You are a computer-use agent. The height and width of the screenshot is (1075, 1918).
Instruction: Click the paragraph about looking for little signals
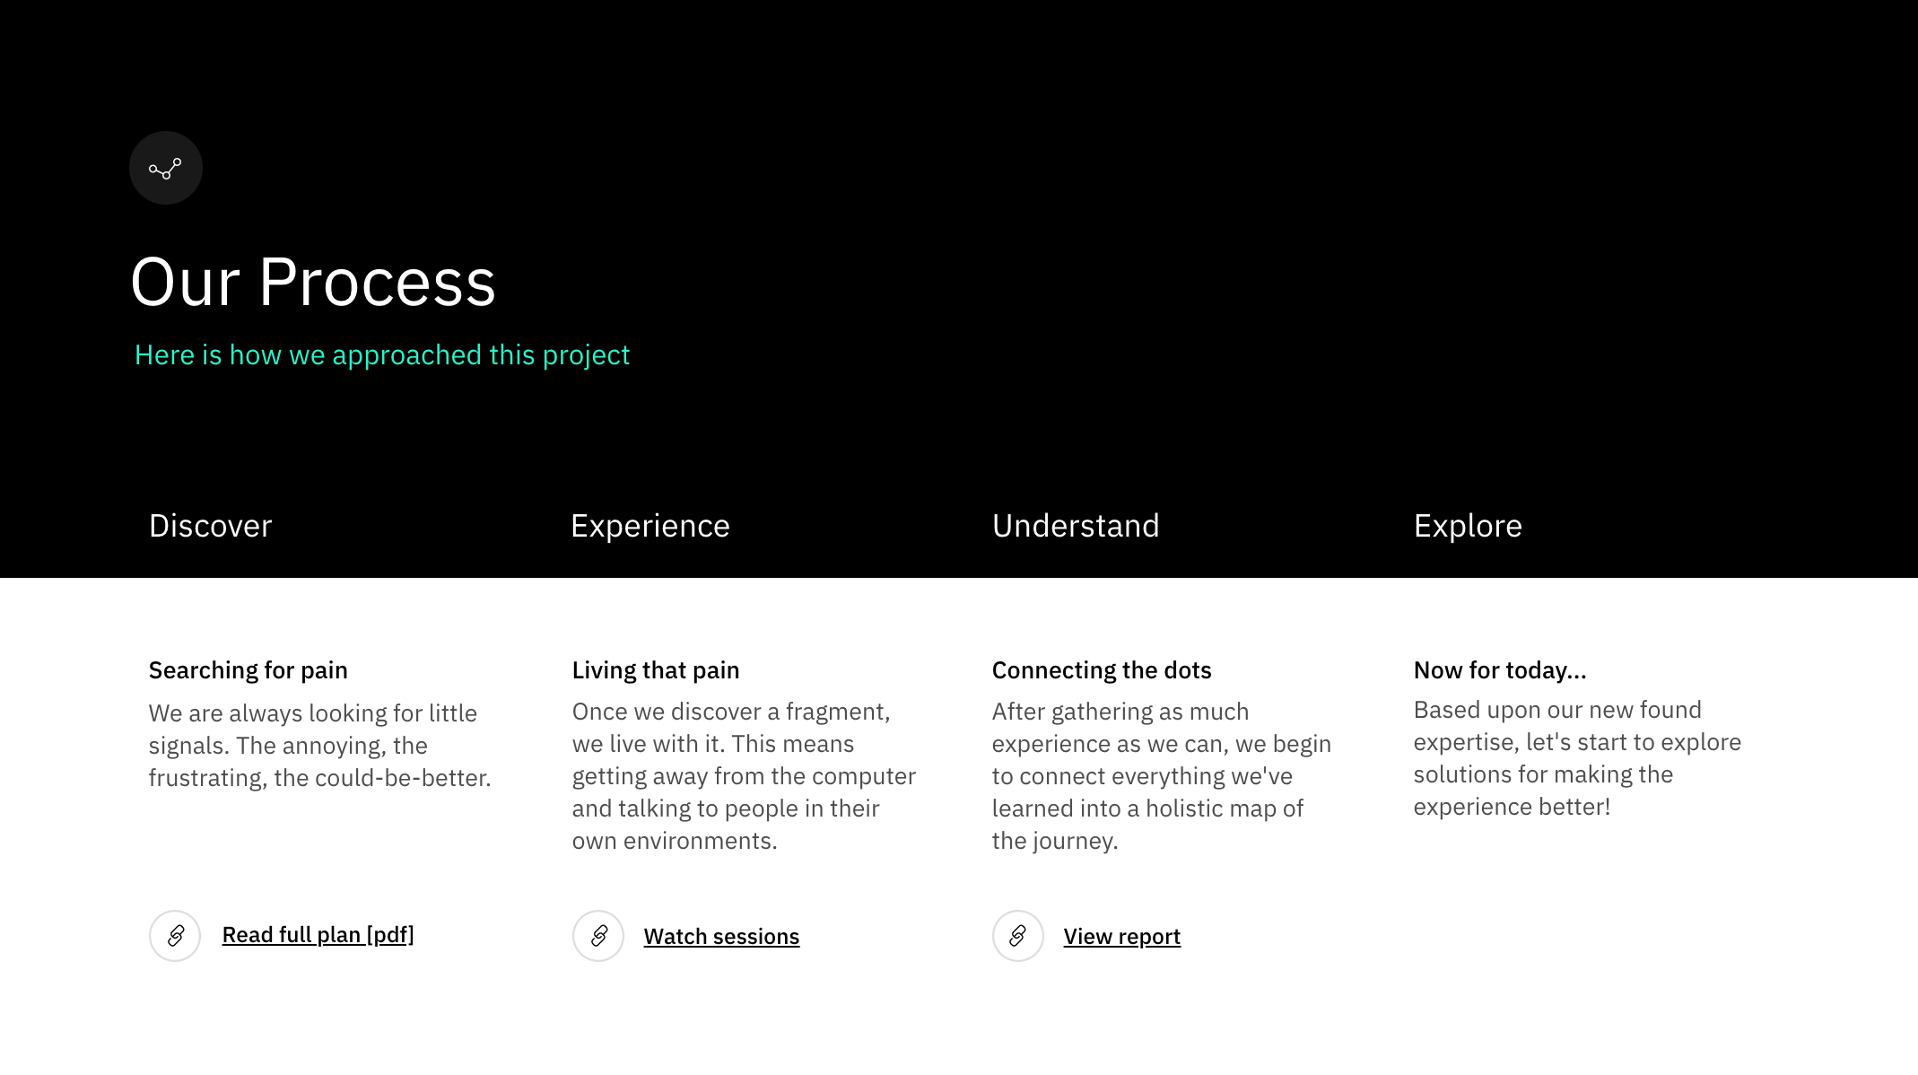319,746
